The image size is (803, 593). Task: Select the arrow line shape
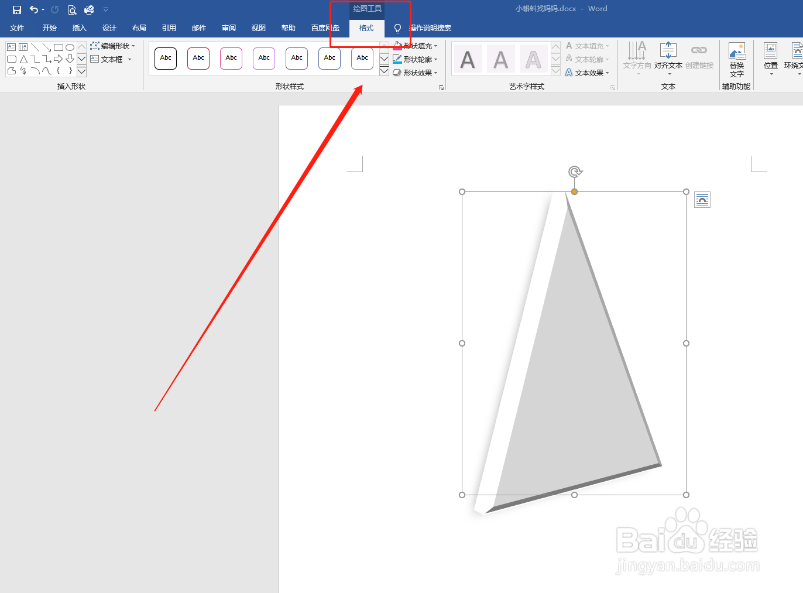click(47, 47)
